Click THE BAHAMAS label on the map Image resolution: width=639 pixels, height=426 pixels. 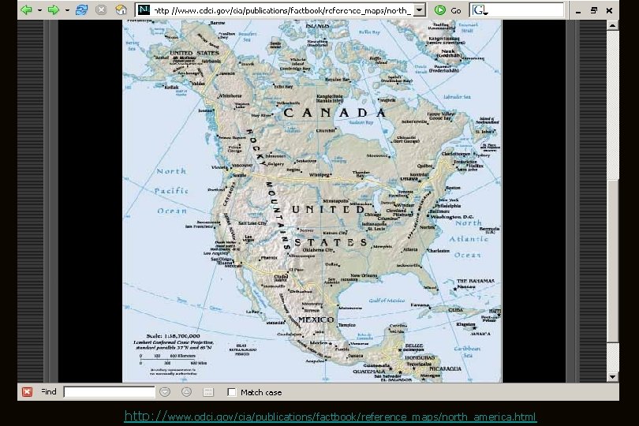click(x=475, y=281)
